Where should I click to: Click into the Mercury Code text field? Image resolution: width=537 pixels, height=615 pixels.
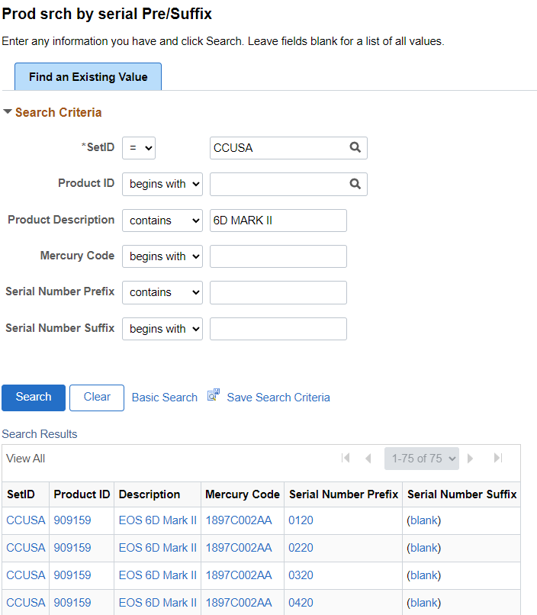coord(278,256)
